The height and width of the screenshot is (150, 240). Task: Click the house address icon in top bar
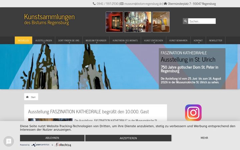165,3
